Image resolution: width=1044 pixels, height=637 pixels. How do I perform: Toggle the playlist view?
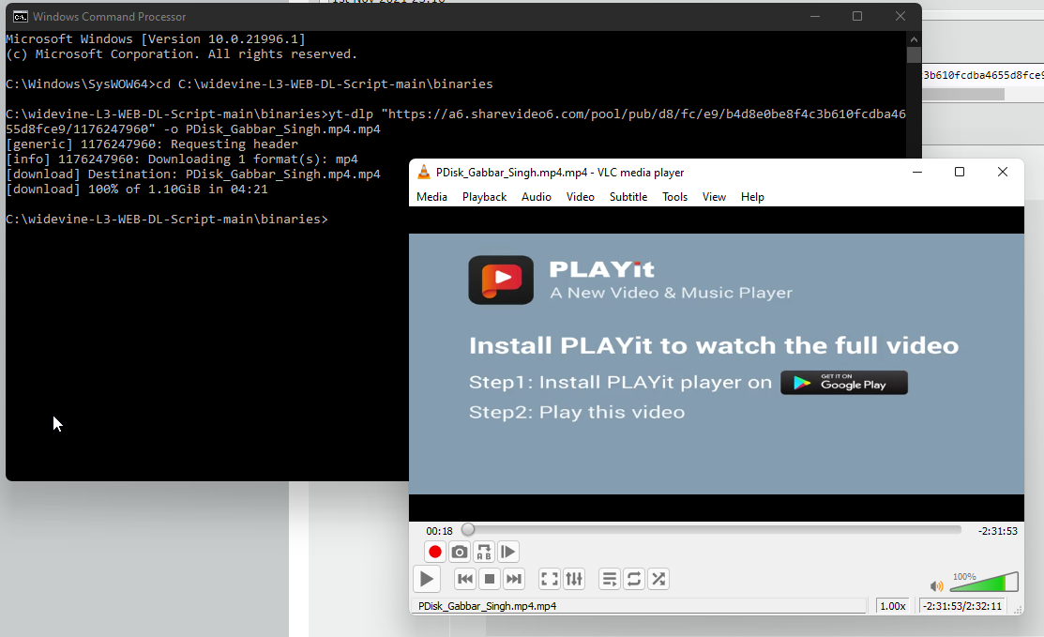coord(609,579)
